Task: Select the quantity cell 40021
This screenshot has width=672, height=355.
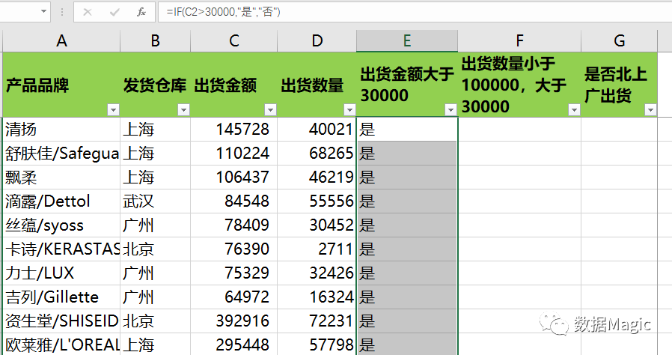Action: point(317,129)
